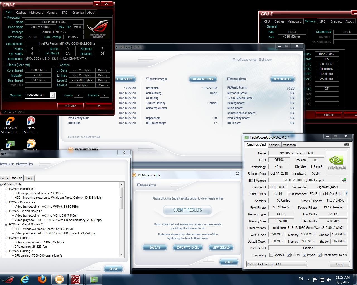Take GPU-Z screenshot with camera icon
This screenshot has height=285, width=357.
click(346, 144)
